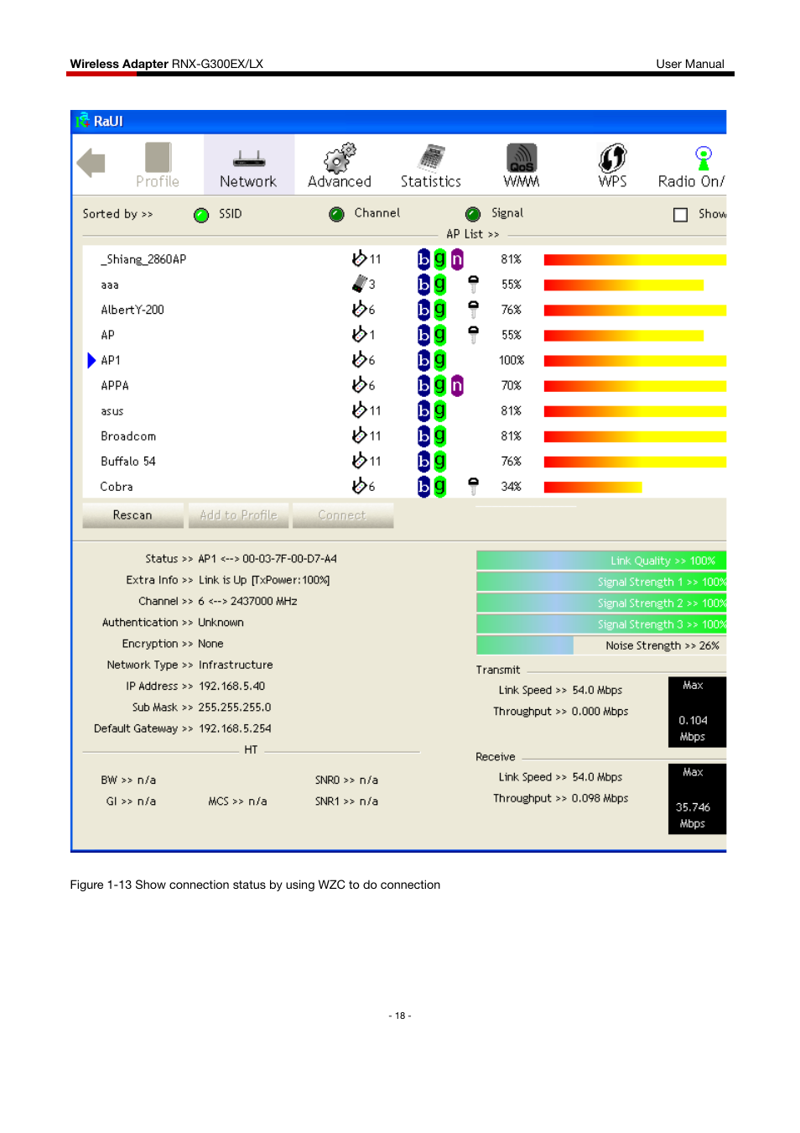Click the Noise Strength 26% bar
The width and height of the screenshot is (800, 1133).
[x=601, y=645]
